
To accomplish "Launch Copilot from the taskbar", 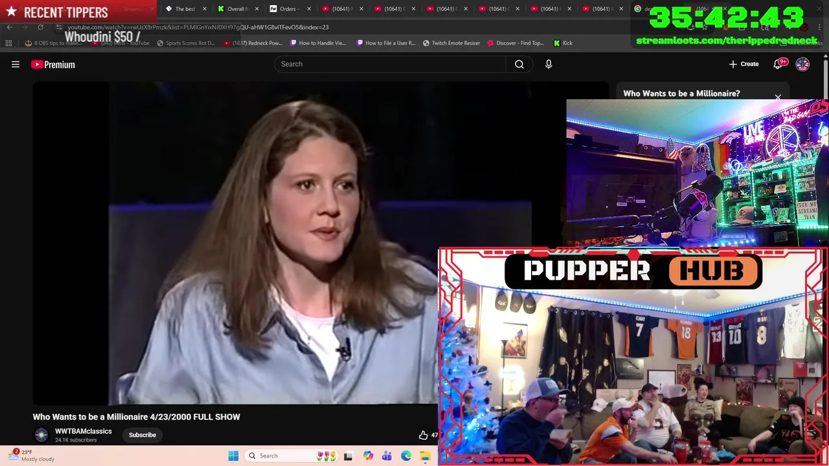I will 368,456.
